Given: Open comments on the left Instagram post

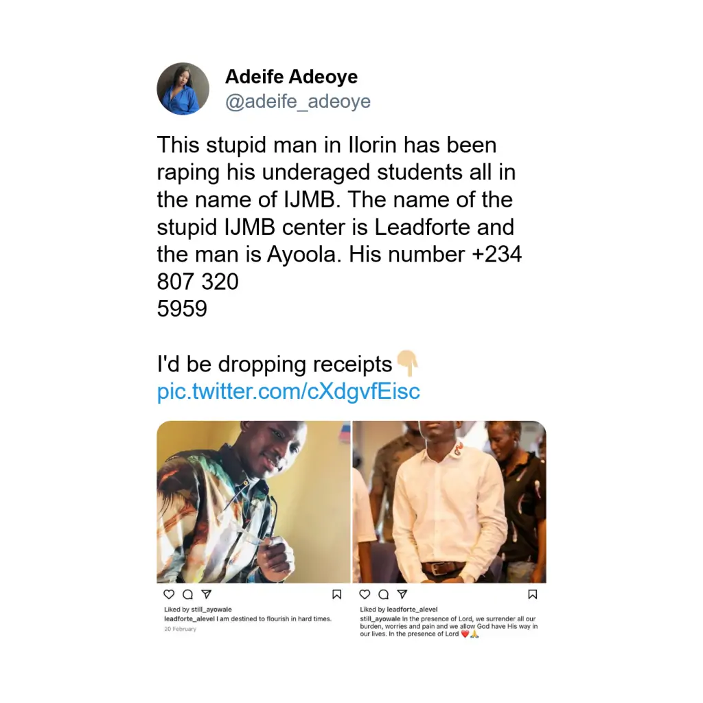Looking at the screenshot, I should (x=187, y=595).
